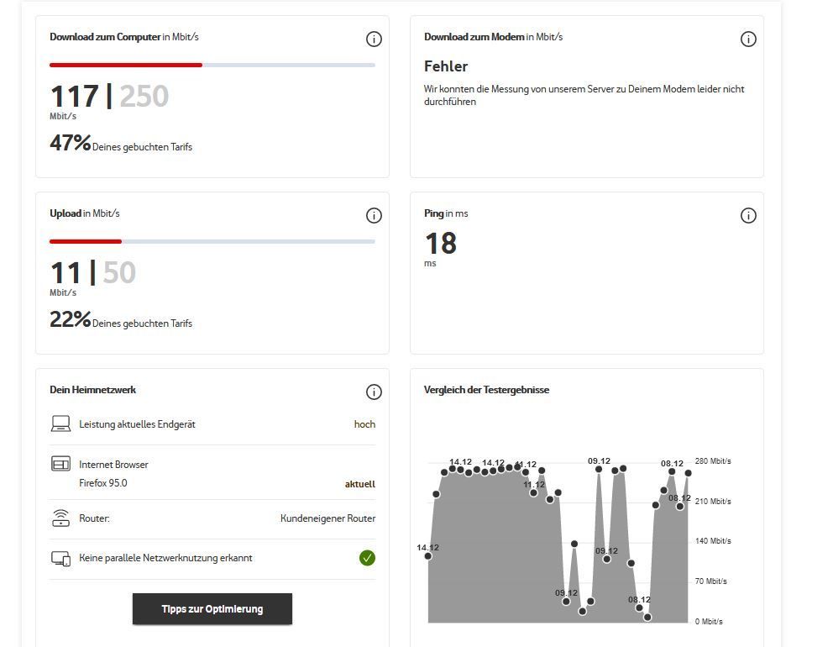Click the 'aktuell' browser status
The height and width of the screenshot is (647, 833).
pos(359,484)
